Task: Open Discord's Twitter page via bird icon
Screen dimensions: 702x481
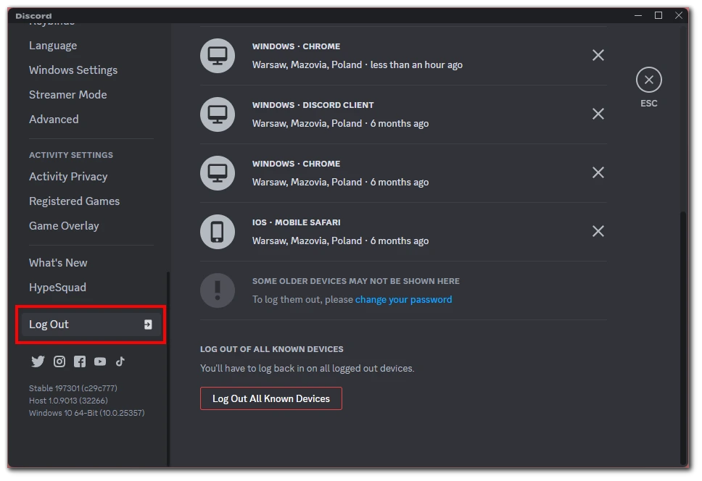Action: pyautogui.click(x=38, y=361)
